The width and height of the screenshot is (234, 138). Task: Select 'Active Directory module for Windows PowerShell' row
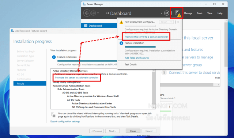[x=93, y=96]
